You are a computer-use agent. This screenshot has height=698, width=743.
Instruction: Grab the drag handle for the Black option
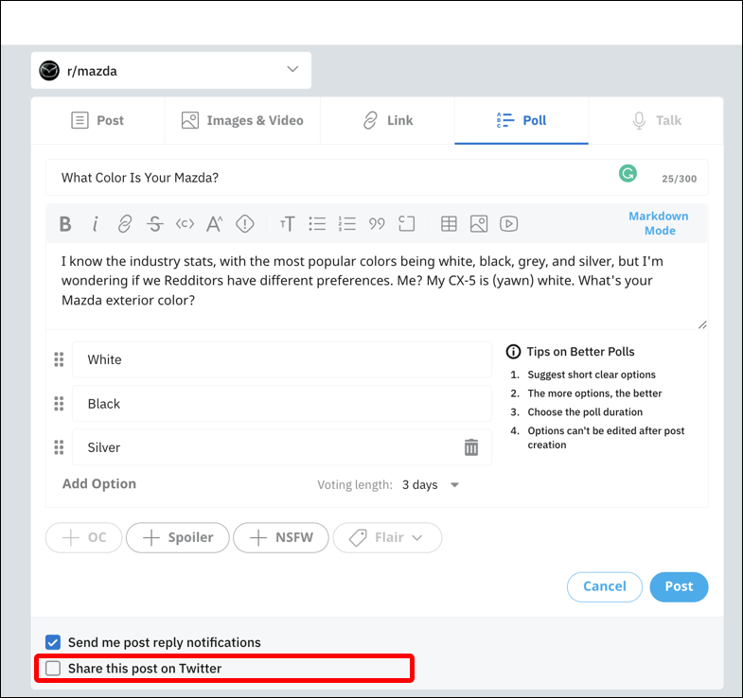(59, 404)
